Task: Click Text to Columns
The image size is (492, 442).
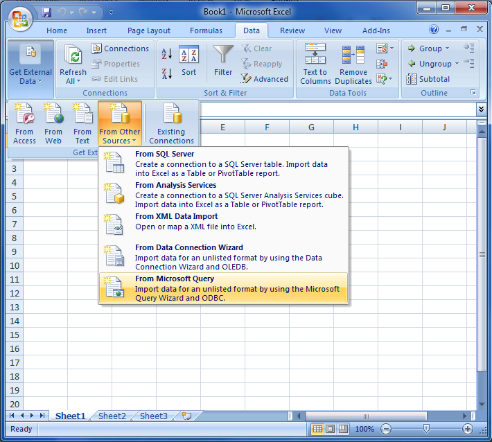Action: (315, 64)
